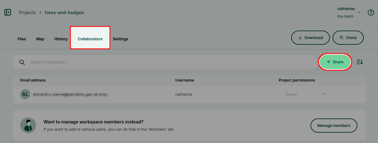Expand the catherine account dropdown
378x143 pixels.
pos(359,12)
